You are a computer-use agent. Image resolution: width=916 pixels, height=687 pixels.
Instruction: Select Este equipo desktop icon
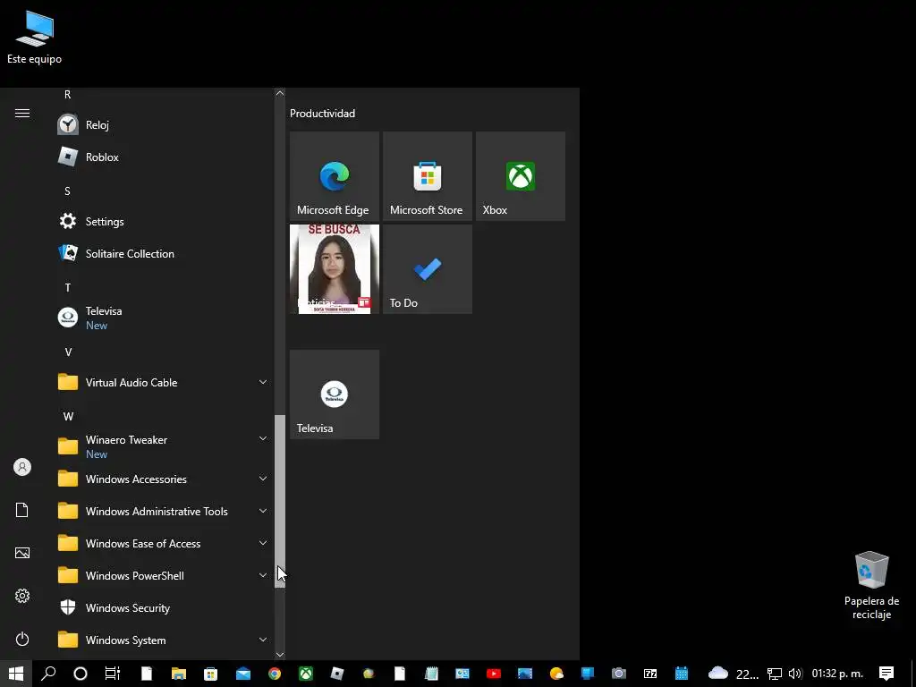[x=35, y=36]
